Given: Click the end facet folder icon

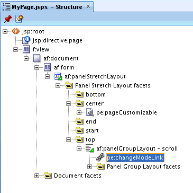Looking at the screenshot, I should 79,121.
